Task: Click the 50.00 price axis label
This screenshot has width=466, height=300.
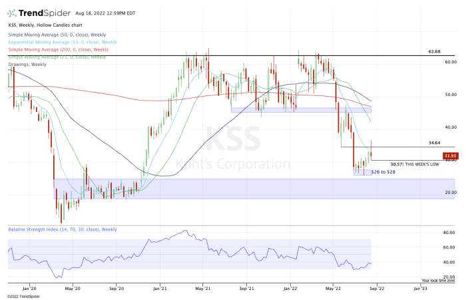Action: tap(451, 95)
